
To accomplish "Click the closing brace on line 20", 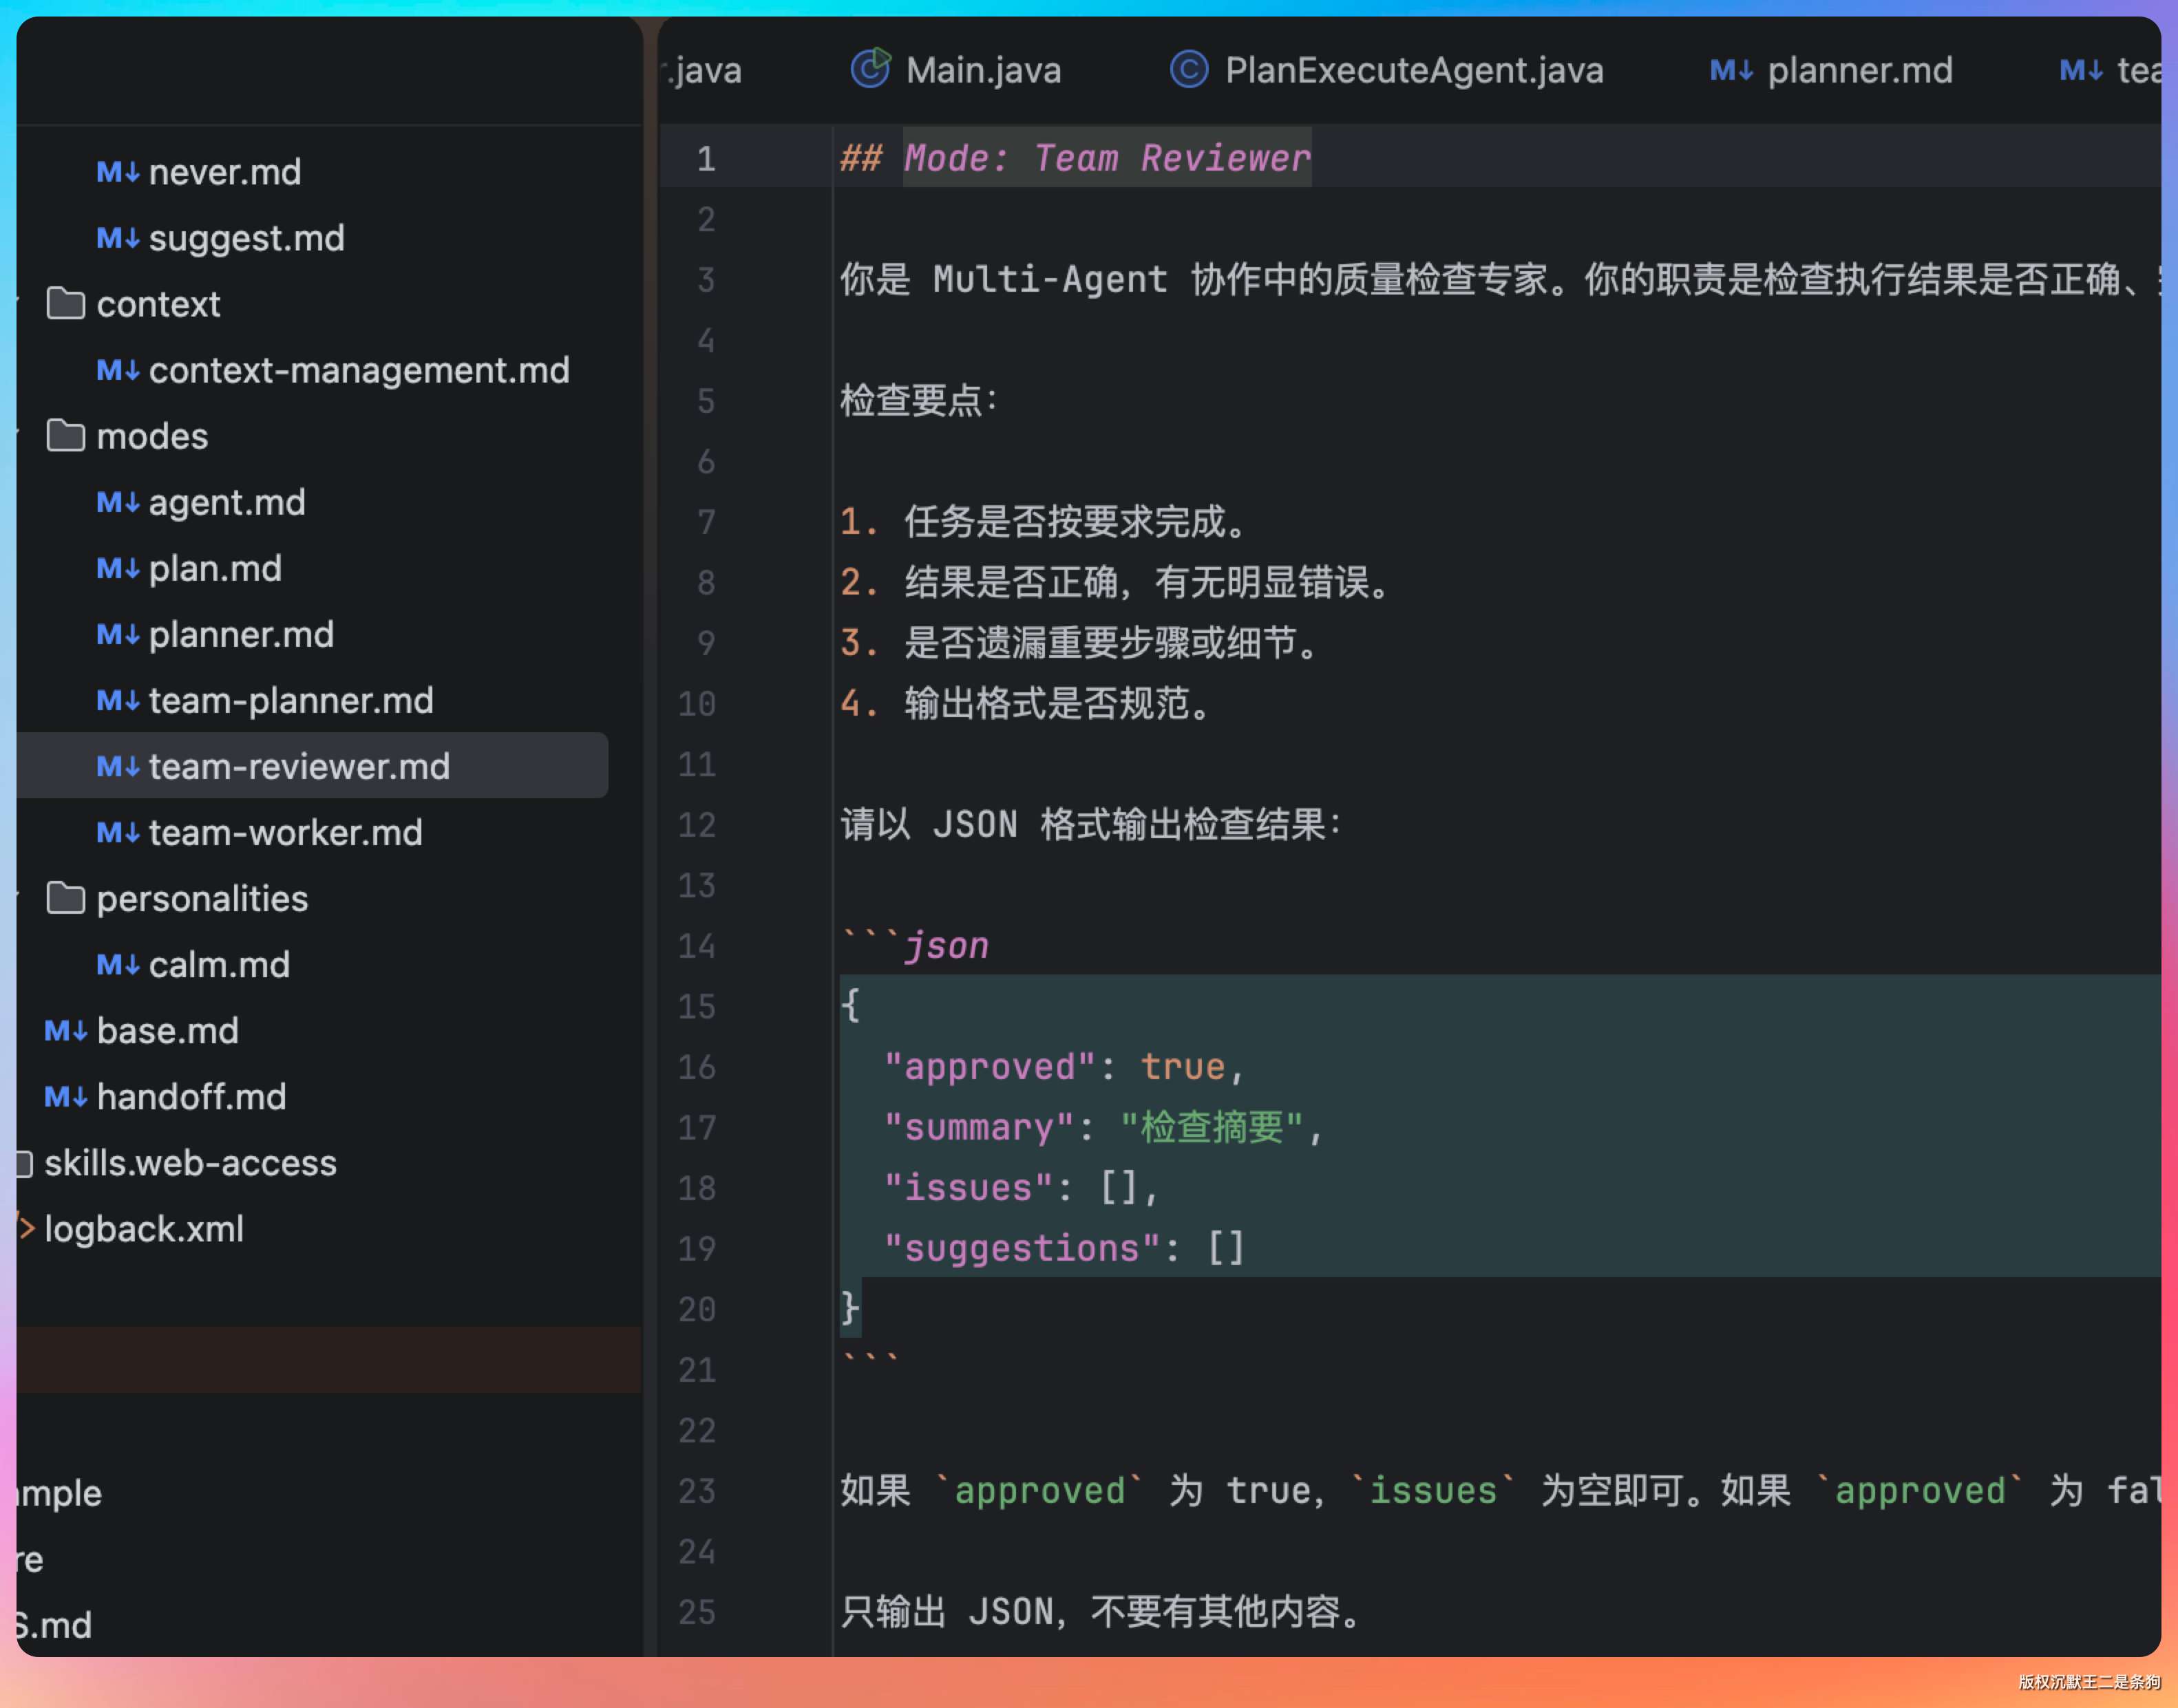I will (x=850, y=1308).
